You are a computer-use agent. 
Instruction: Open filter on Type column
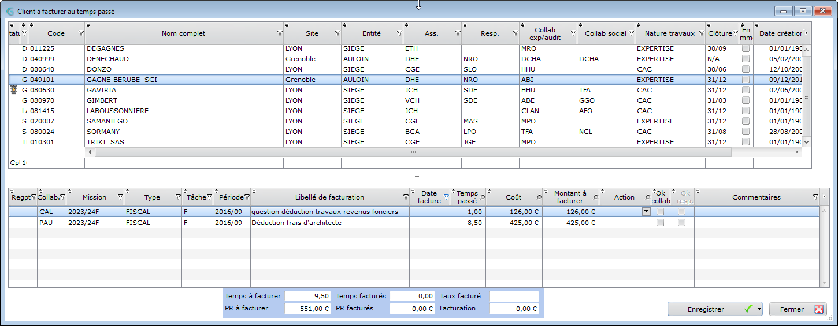(x=178, y=197)
